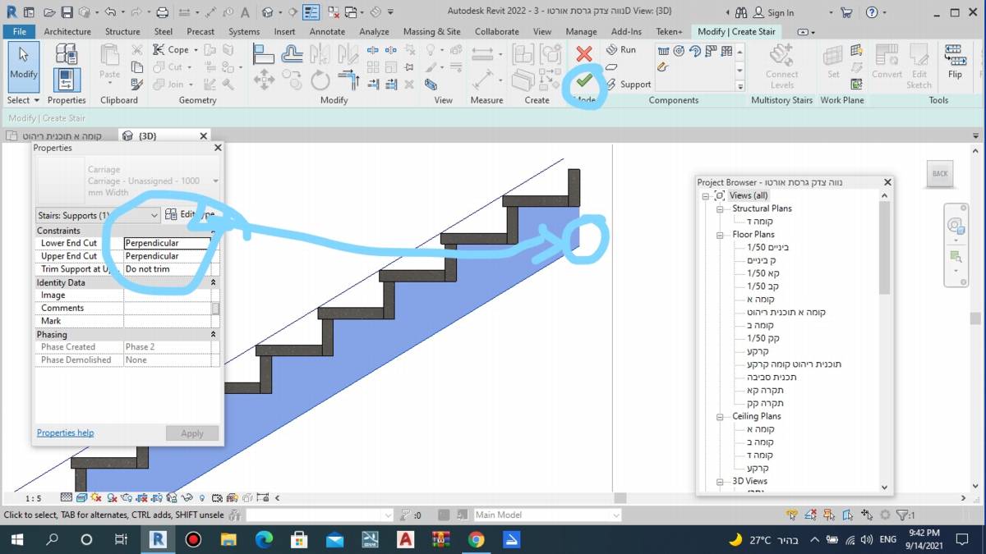
Task: Select the Support stair component
Action: pos(628,84)
